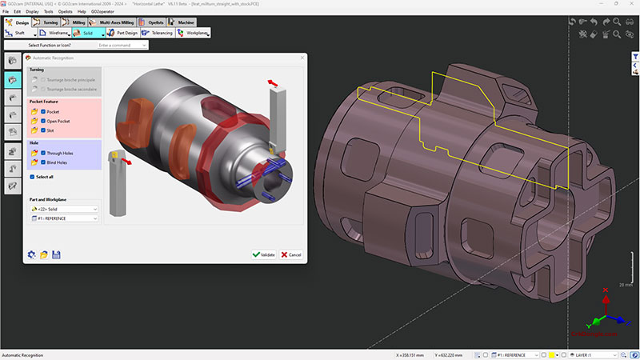Expand the #1 : REFERENCE workplane dropdown in dialog

pos(63,218)
